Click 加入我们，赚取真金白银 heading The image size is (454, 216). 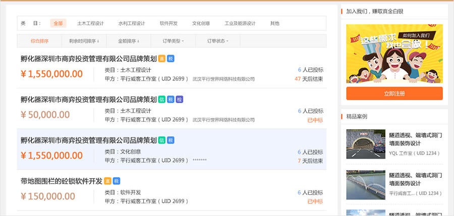[375, 12]
